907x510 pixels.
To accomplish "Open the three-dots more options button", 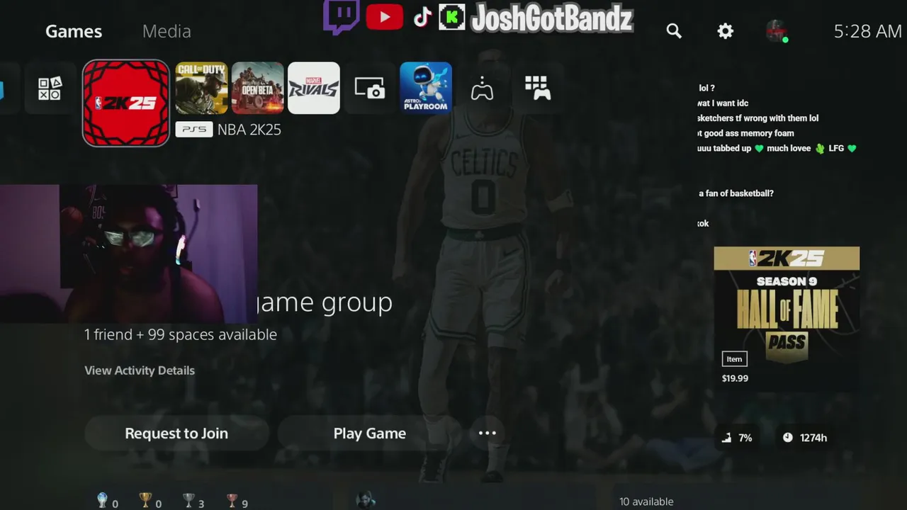I will (488, 433).
